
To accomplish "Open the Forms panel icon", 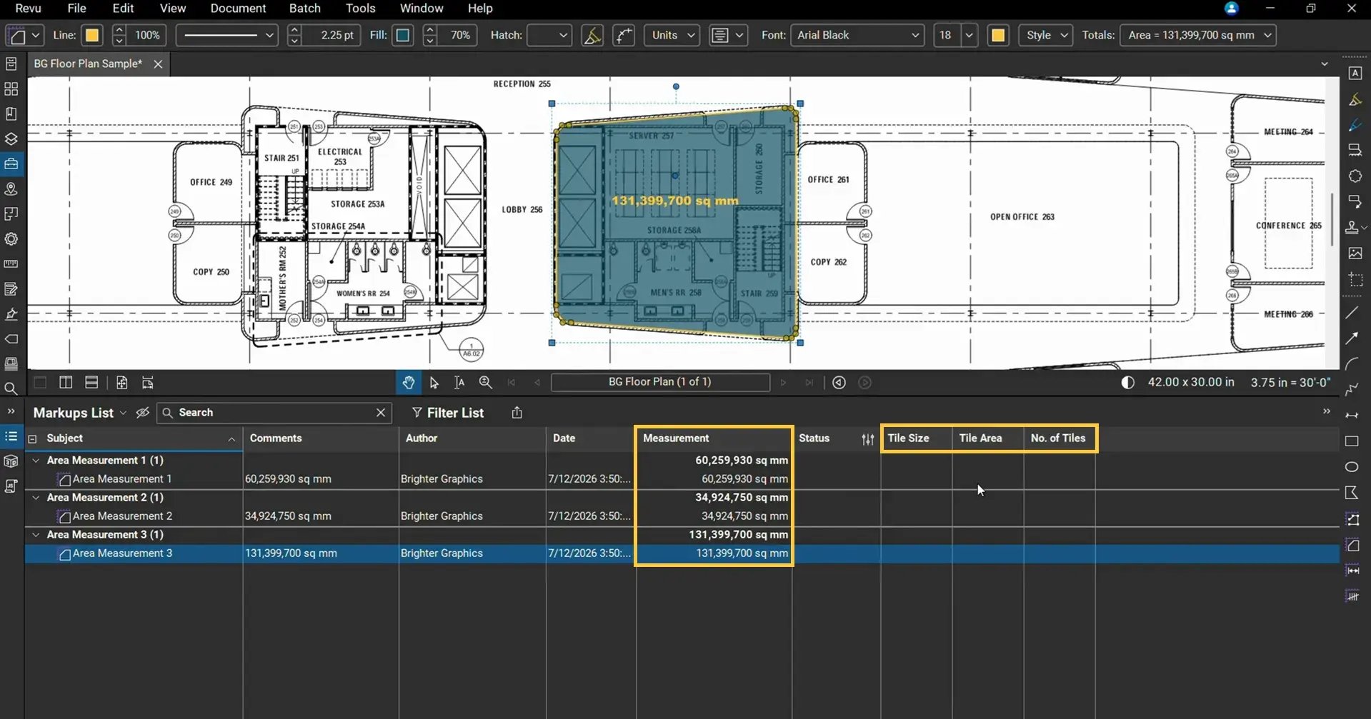I will tap(11, 289).
